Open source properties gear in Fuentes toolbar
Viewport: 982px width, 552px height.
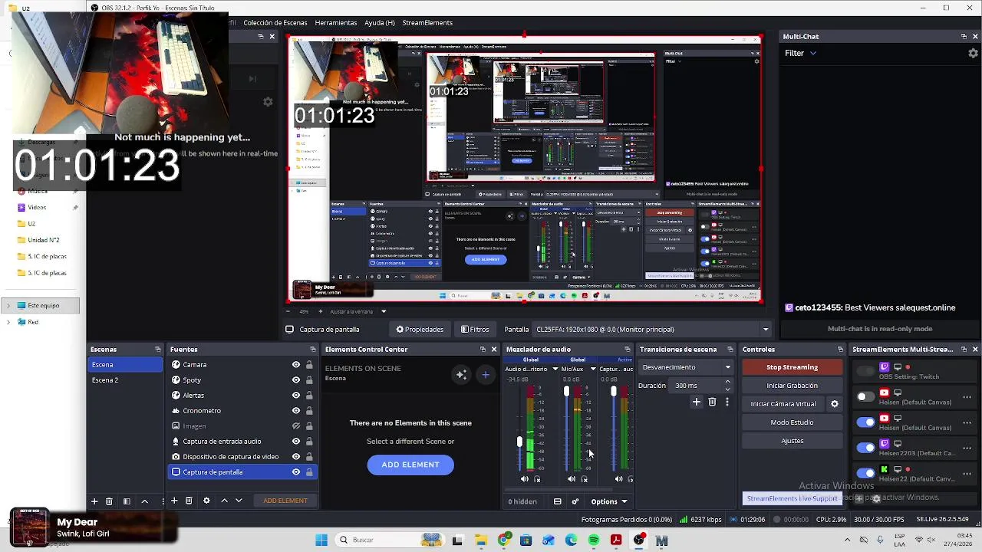tap(206, 501)
